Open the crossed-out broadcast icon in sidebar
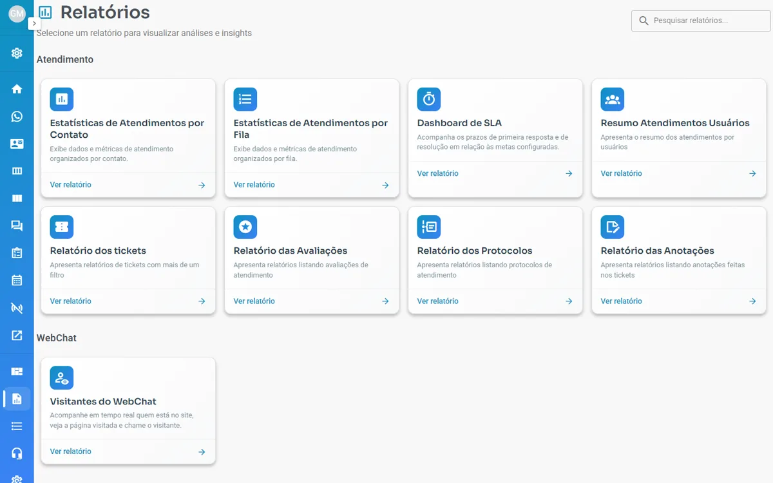Image resolution: width=773 pixels, height=483 pixels. (x=17, y=308)
